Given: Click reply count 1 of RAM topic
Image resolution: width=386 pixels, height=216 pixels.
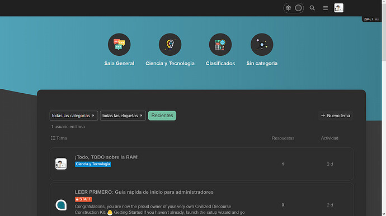Looking at the screenshot, I should [x=283, y=164].
